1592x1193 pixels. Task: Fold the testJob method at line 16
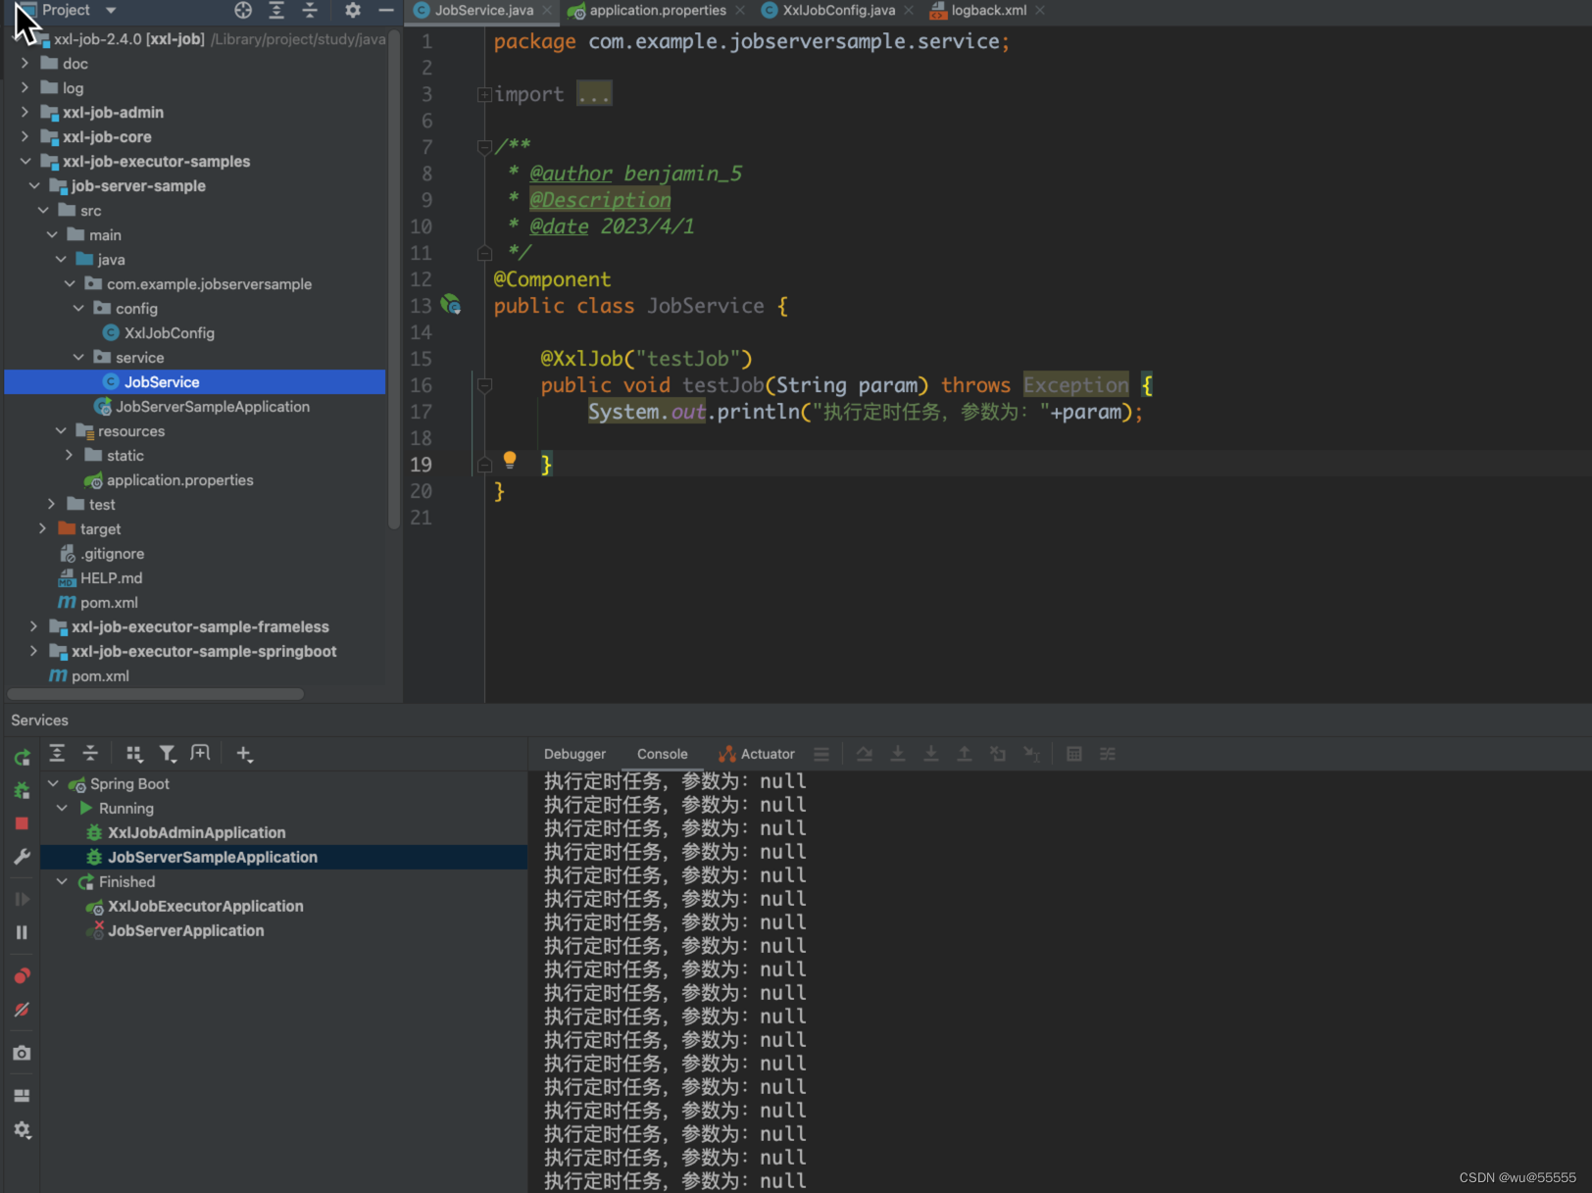(484, 385)
